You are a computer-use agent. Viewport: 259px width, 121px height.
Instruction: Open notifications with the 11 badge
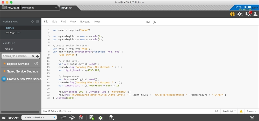click(x=248, y=14)
